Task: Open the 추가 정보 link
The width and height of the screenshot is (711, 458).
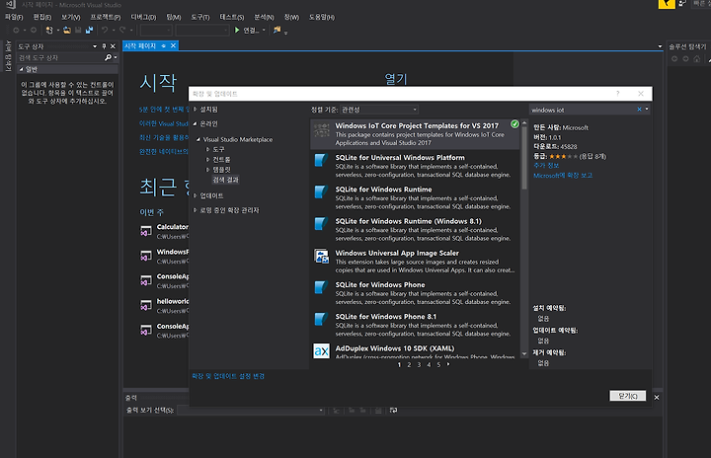Action: click(546, 166)
